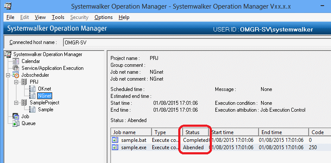Select the OKnet job net
This screenshot has height=163, width=331.
tap(44, 89)
